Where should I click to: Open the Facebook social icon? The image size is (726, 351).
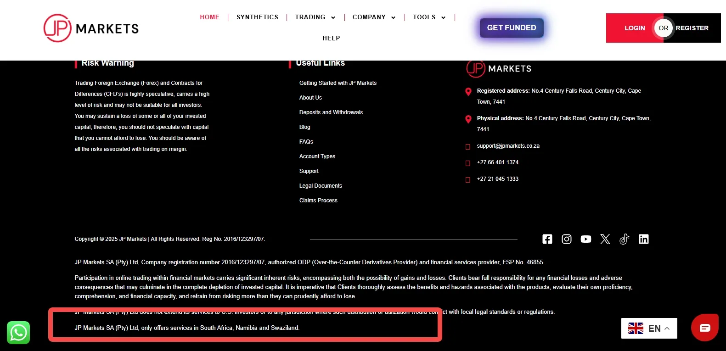(547, 239)
